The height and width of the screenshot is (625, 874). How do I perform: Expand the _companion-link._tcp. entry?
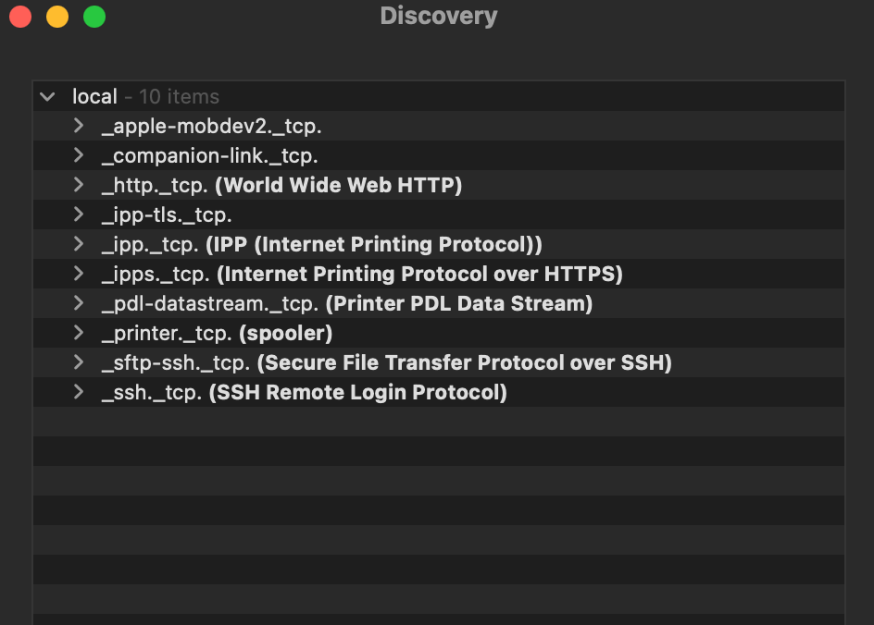tap(79, 155)
